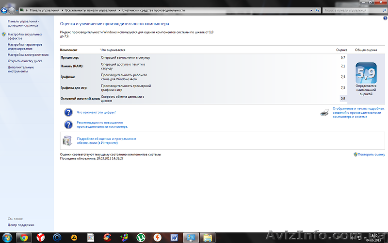Click the Windows Start button
388x243 pixels.
[7, 237]
